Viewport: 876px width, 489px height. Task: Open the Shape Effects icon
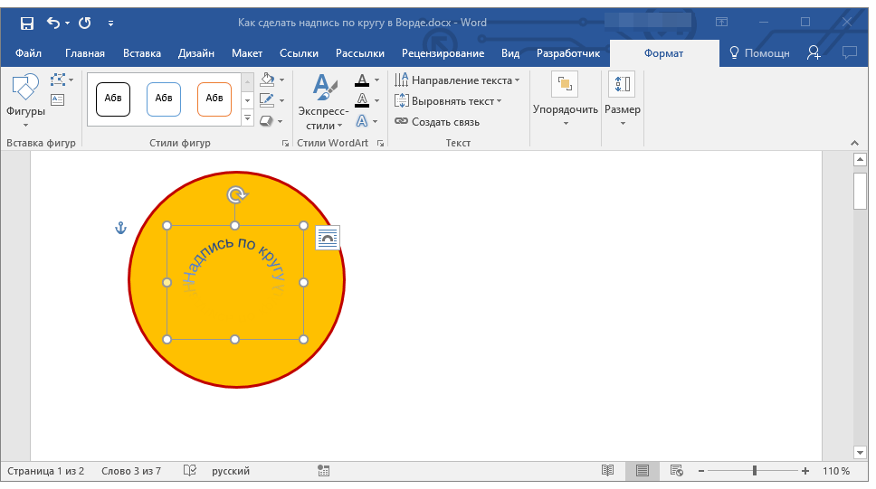pos(267,120)
